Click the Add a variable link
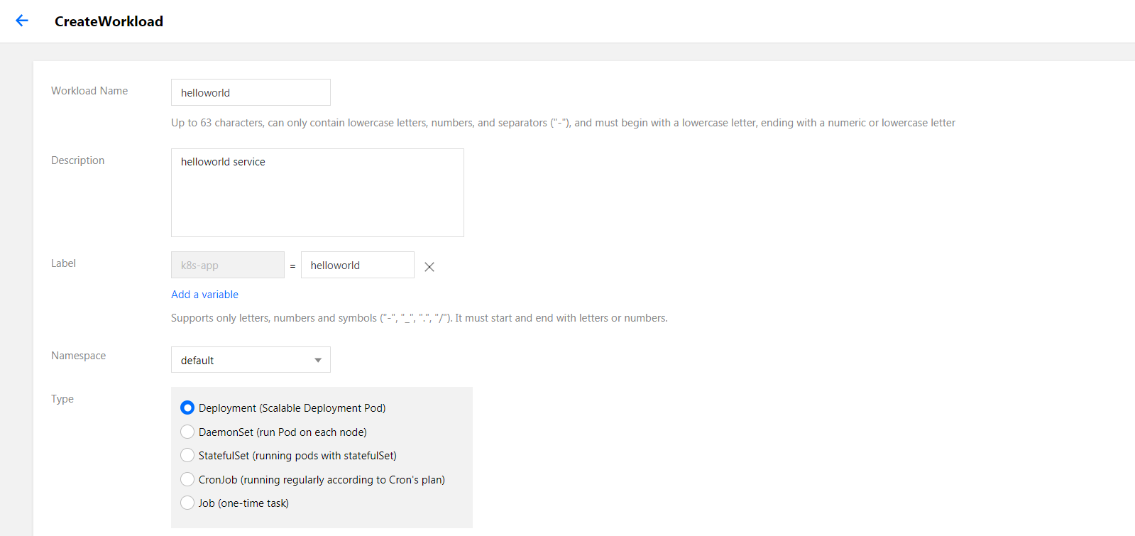 coord(204,295)
